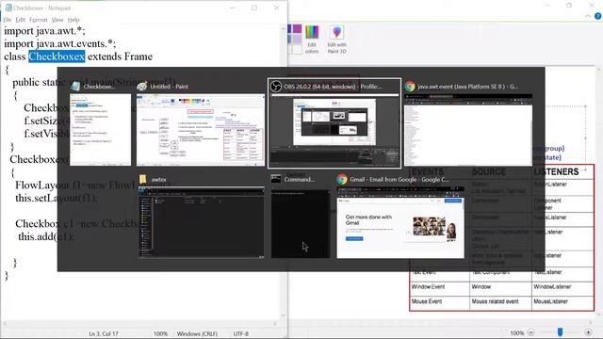Switch to the java.awt.event Chrome window thumbnail

pos(468,130)
